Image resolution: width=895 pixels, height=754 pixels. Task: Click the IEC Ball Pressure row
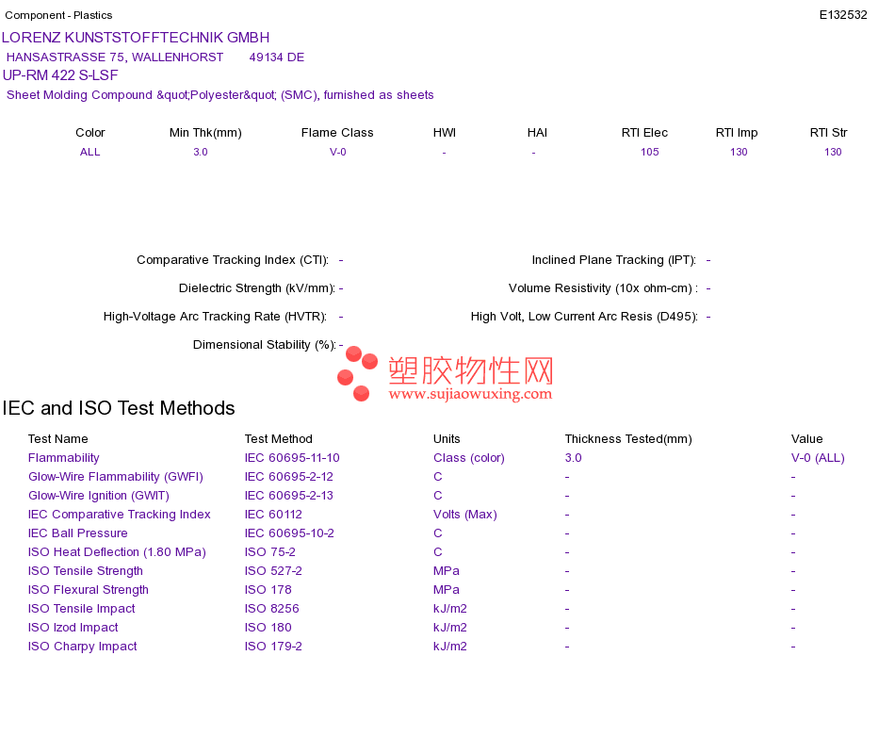pyautogui.click(x=77, y=533)
